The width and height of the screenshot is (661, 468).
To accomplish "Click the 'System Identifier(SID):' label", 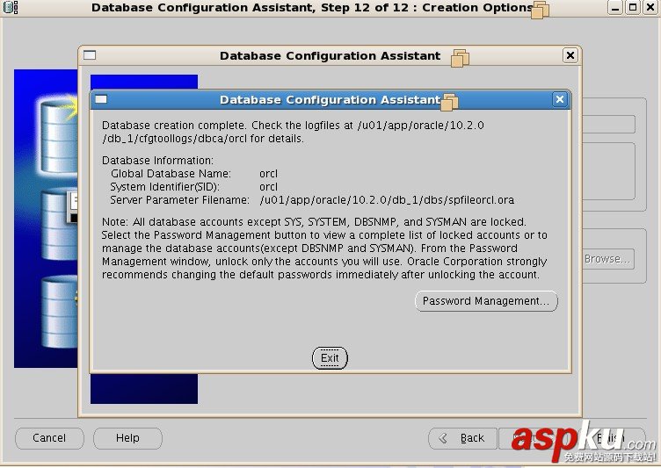I will click(x=164, y=187).
